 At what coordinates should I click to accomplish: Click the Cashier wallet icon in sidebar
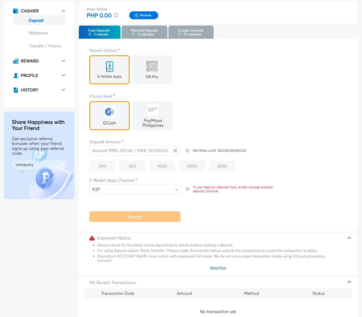coord(16,11)
